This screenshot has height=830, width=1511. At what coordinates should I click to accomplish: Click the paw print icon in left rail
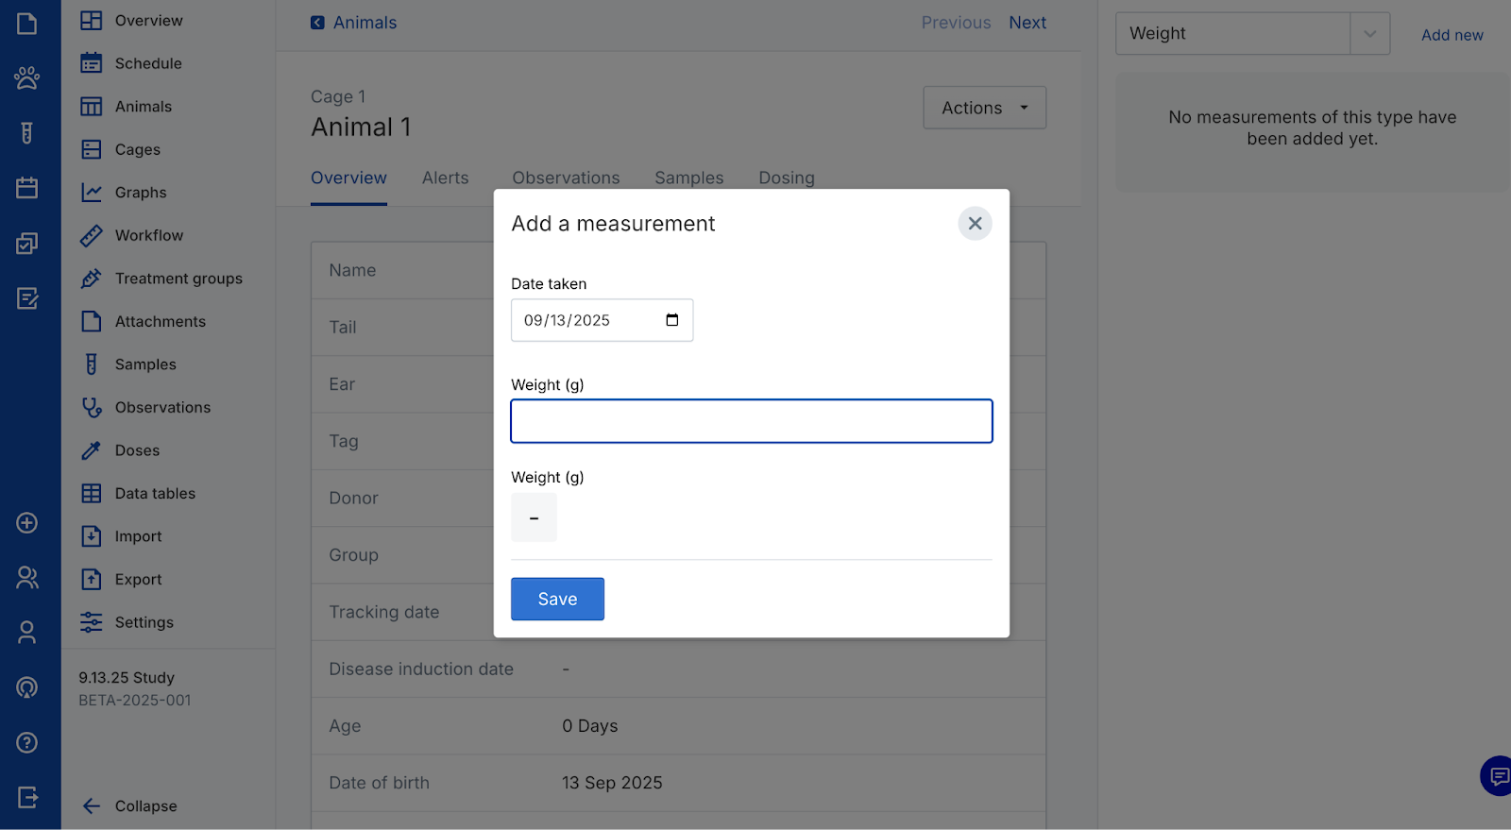(x=26, y=77)
